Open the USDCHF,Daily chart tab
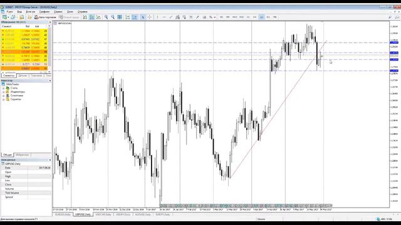401x225 pixels. coord(103,214)
